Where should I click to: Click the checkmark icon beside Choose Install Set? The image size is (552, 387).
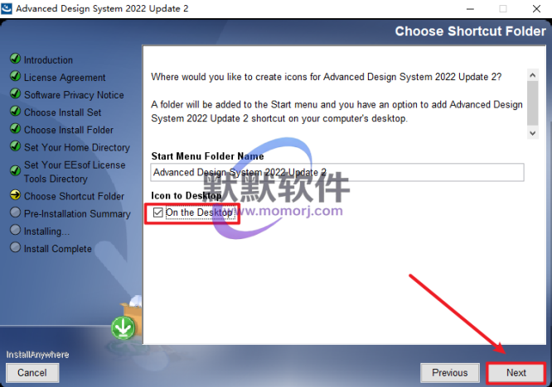[x=15, y=111]
